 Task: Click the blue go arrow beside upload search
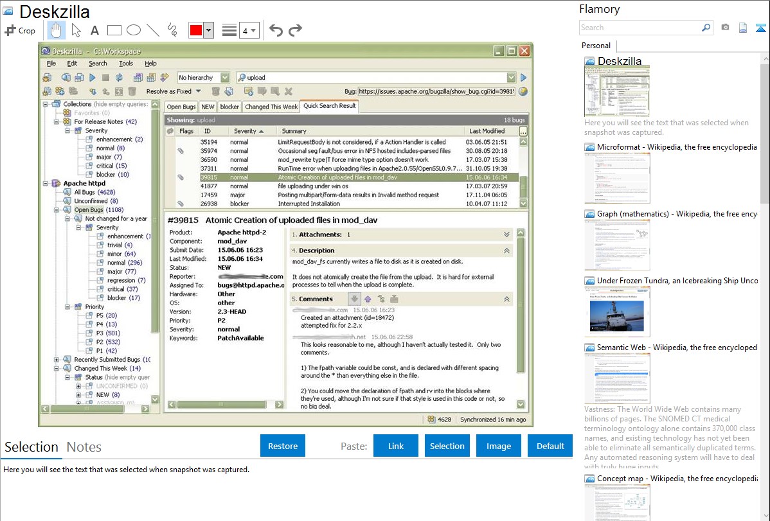(523, 78)
